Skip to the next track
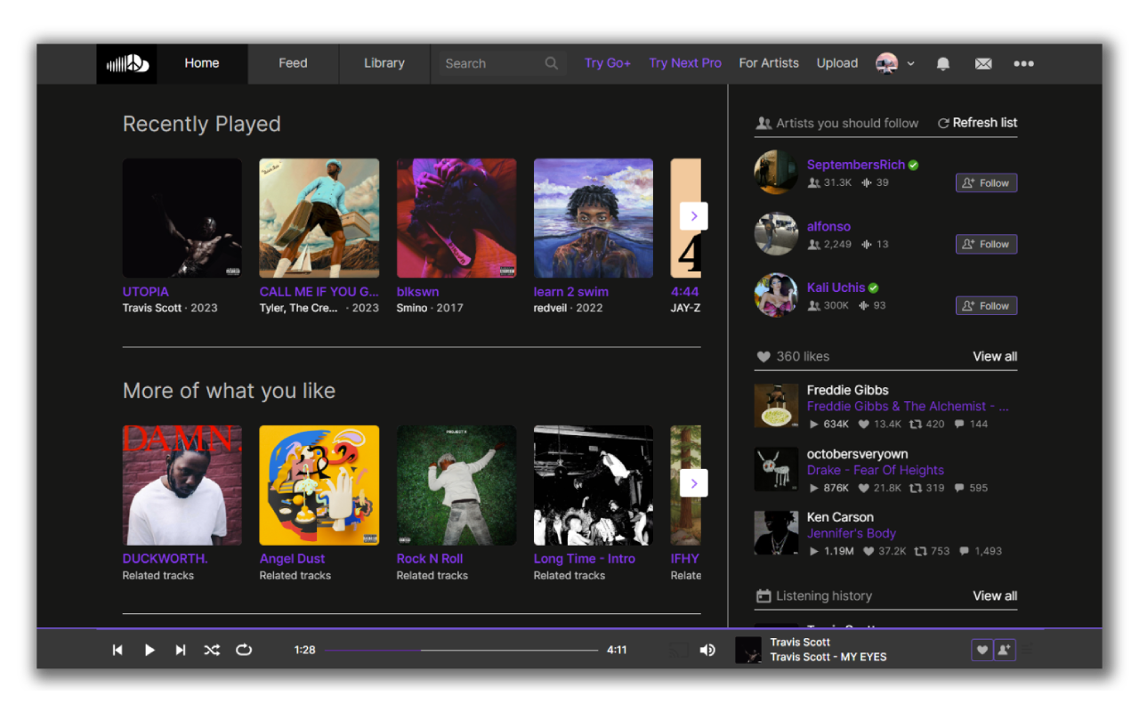Viewport: 1139px width, 712px height. tap(181, 650)
